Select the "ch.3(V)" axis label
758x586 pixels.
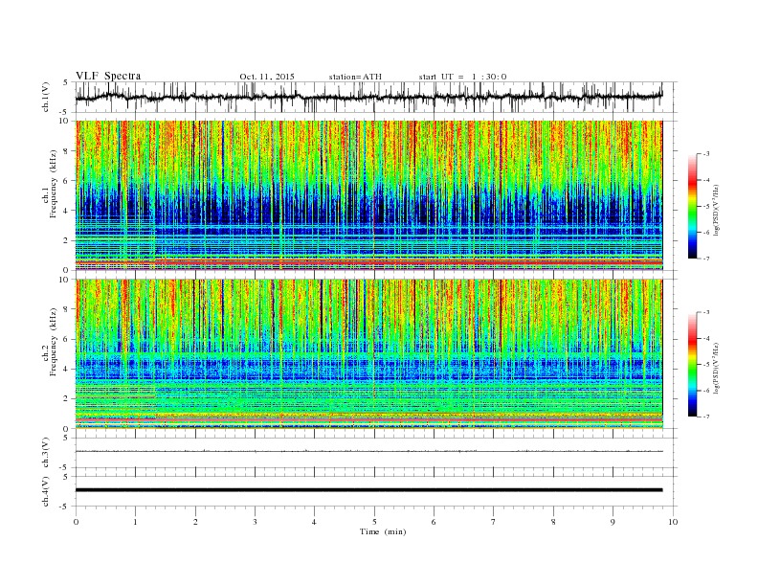pyautogui.click(x=45, y=453)
